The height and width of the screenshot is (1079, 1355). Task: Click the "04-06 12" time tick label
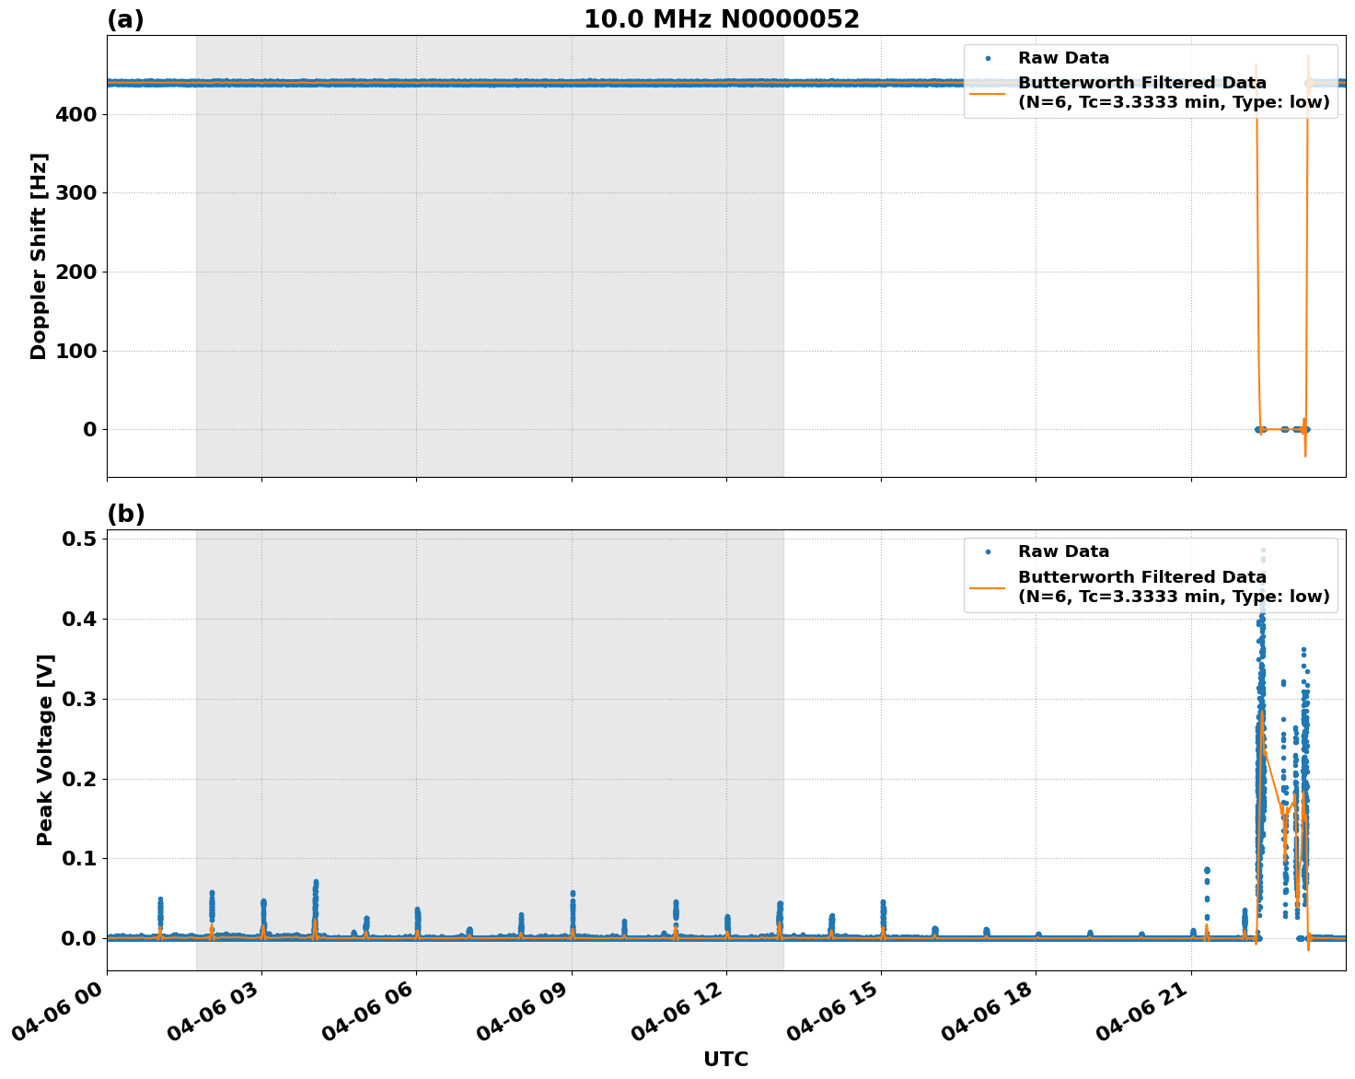[677, 1012]
